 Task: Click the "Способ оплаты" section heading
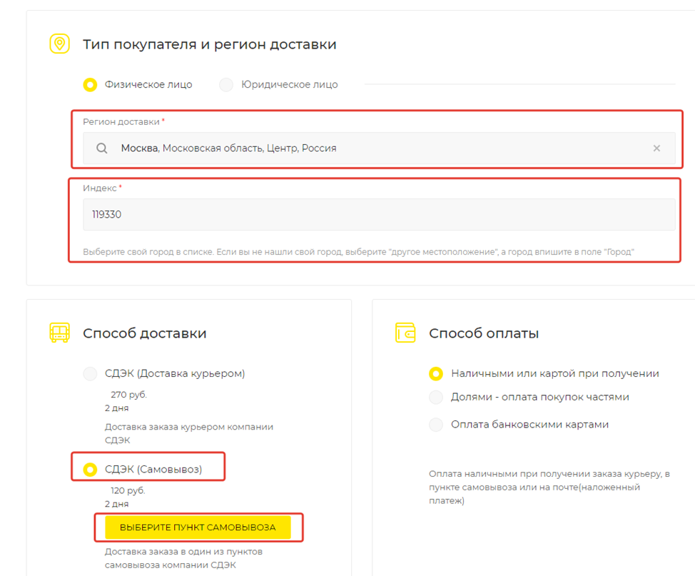(483, 333)
